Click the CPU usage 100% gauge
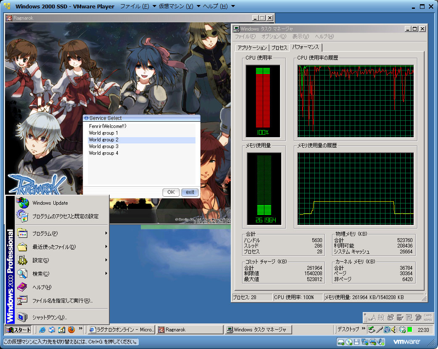Viewport: 438px width, 349px height. tap(263, 101)
